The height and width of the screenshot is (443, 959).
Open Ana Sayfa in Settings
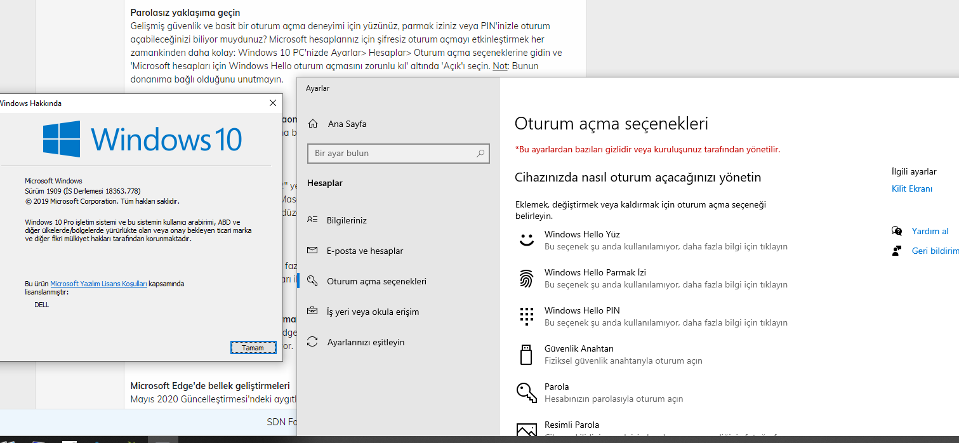(347, 124)
